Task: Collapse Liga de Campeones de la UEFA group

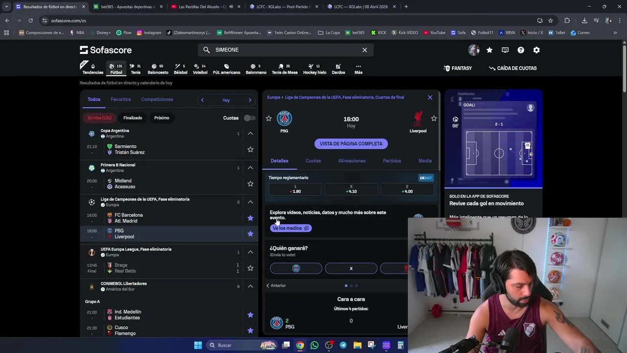Action: 250,202
